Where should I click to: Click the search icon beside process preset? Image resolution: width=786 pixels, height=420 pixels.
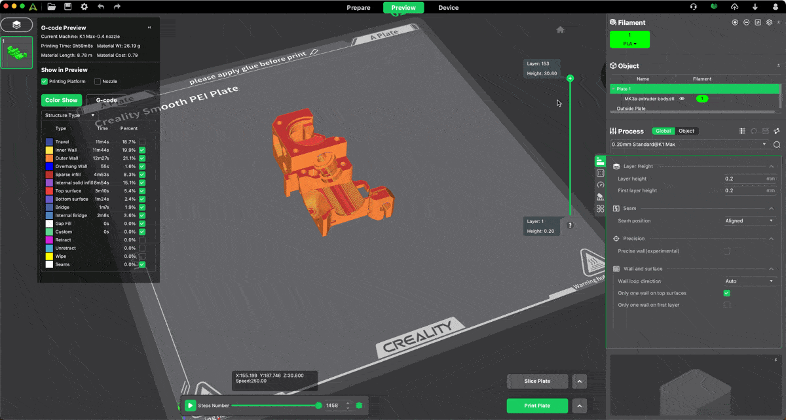(777, 145)
